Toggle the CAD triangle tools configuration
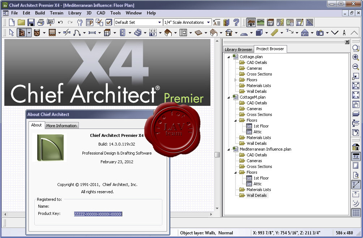 click(309, 22)
